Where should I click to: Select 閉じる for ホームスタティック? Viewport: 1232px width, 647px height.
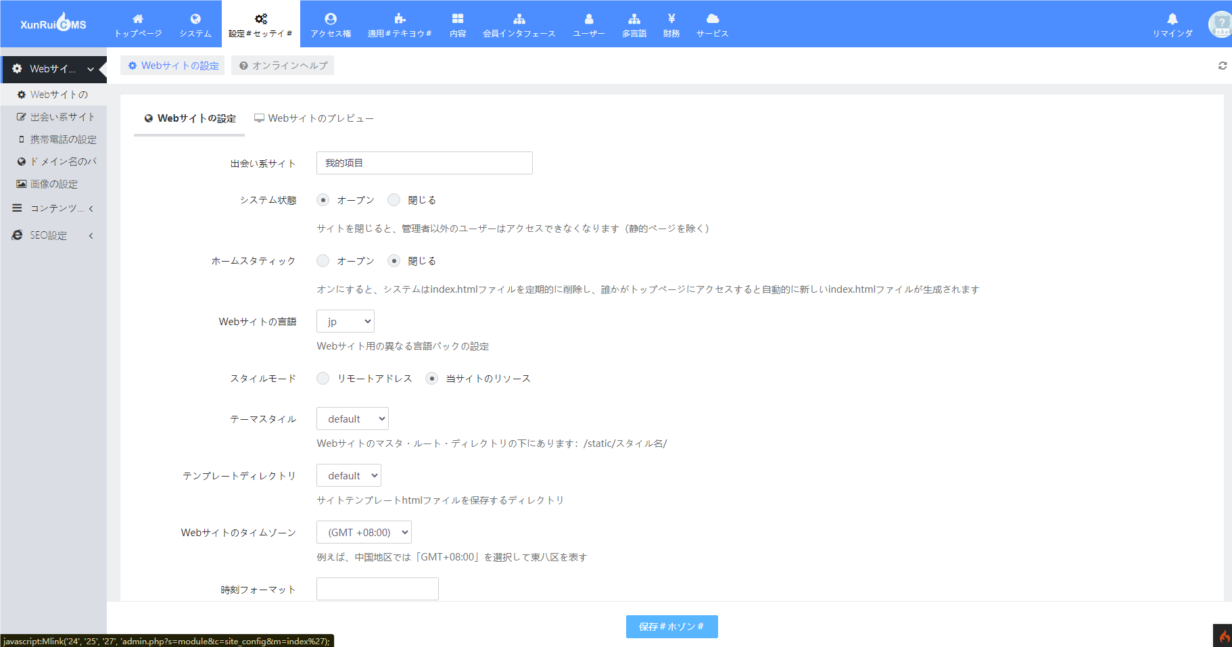point(394,261)
